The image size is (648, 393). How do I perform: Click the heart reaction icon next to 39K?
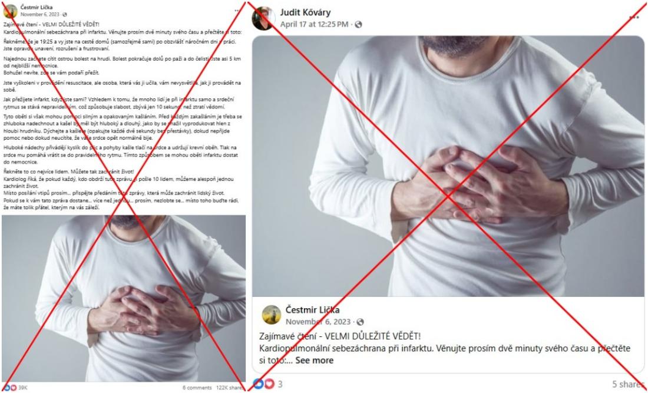[x=13, y=388]
